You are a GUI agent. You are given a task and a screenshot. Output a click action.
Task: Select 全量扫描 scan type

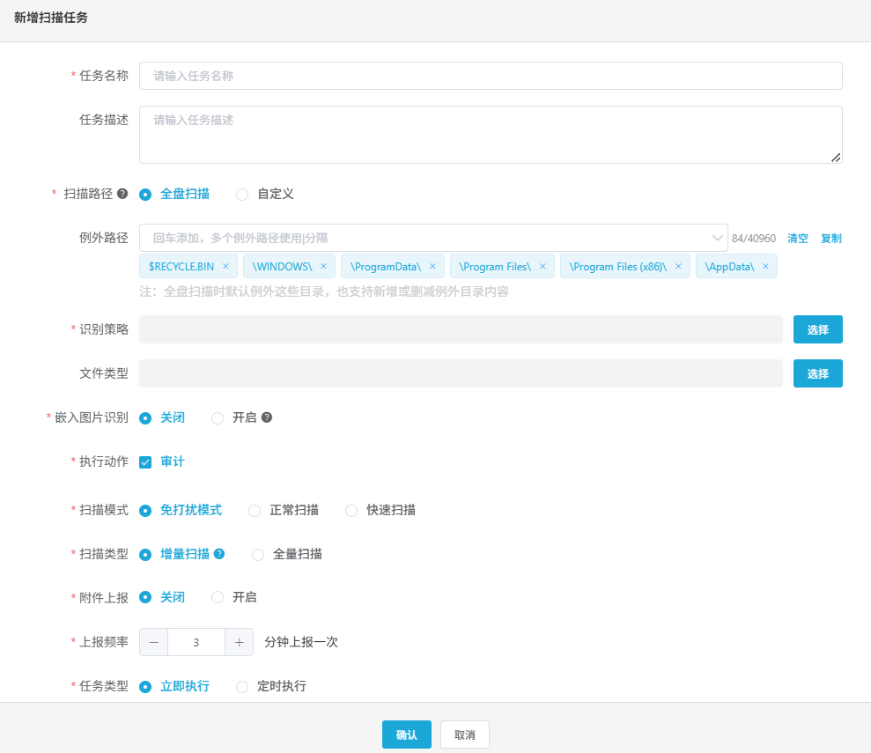[x=258, y=554]
